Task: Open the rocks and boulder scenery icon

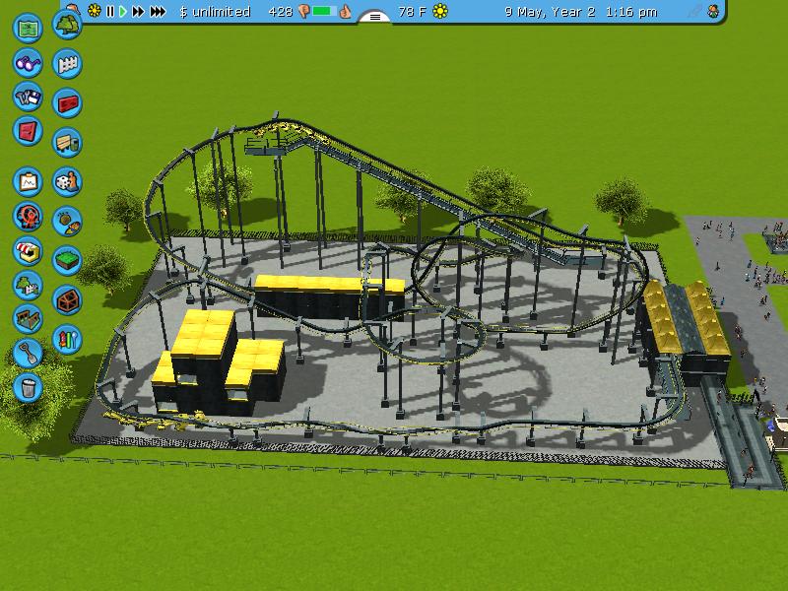Action: pos(67,221)
